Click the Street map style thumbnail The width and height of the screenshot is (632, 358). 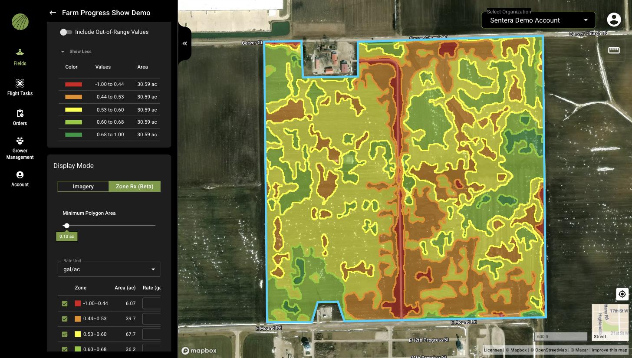click(610, 322)
